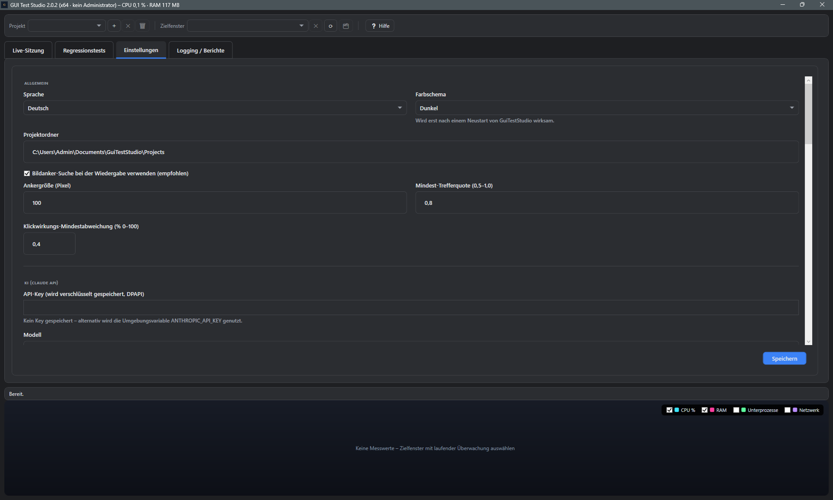Open the Farbschema dropdown showing Dunkel
This screenshot has height=500, width=833.
point(607,108)
